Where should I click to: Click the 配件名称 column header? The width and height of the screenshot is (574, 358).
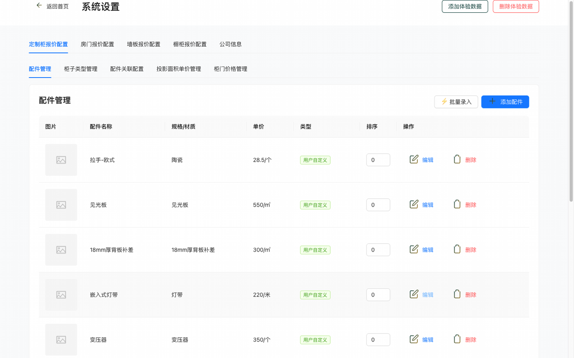click(101, 127)
